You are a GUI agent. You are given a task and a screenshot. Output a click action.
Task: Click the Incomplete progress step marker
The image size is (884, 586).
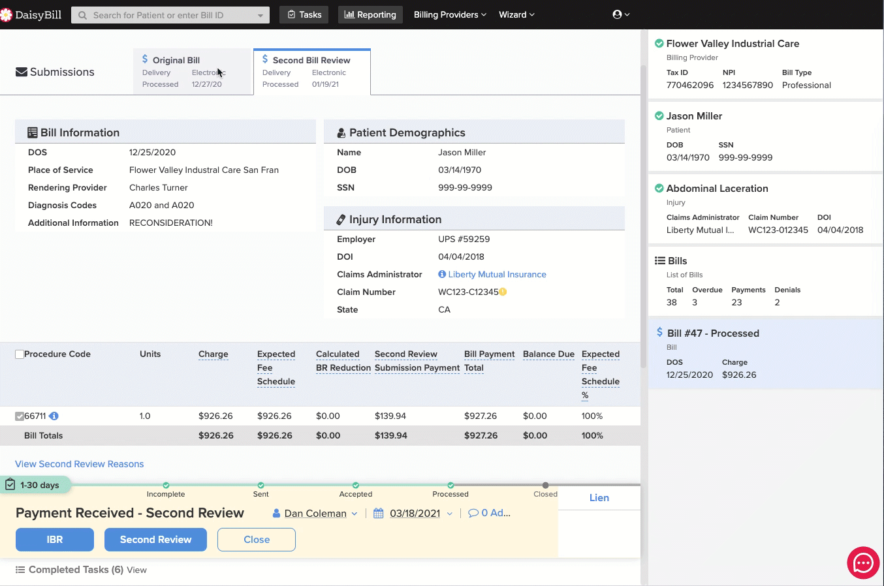tap(166, 486)
